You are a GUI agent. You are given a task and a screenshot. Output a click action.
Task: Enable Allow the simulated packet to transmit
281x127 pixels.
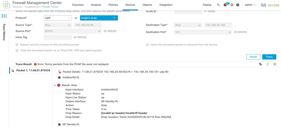tap(147, 44)
